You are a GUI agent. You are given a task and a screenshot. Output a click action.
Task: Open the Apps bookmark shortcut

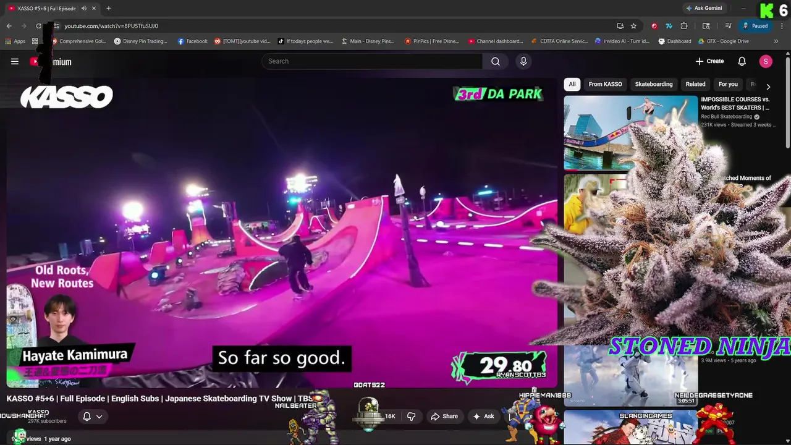point(15,41)
